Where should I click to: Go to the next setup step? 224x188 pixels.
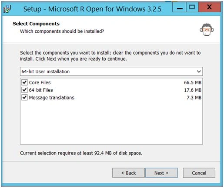pos(161,173)
